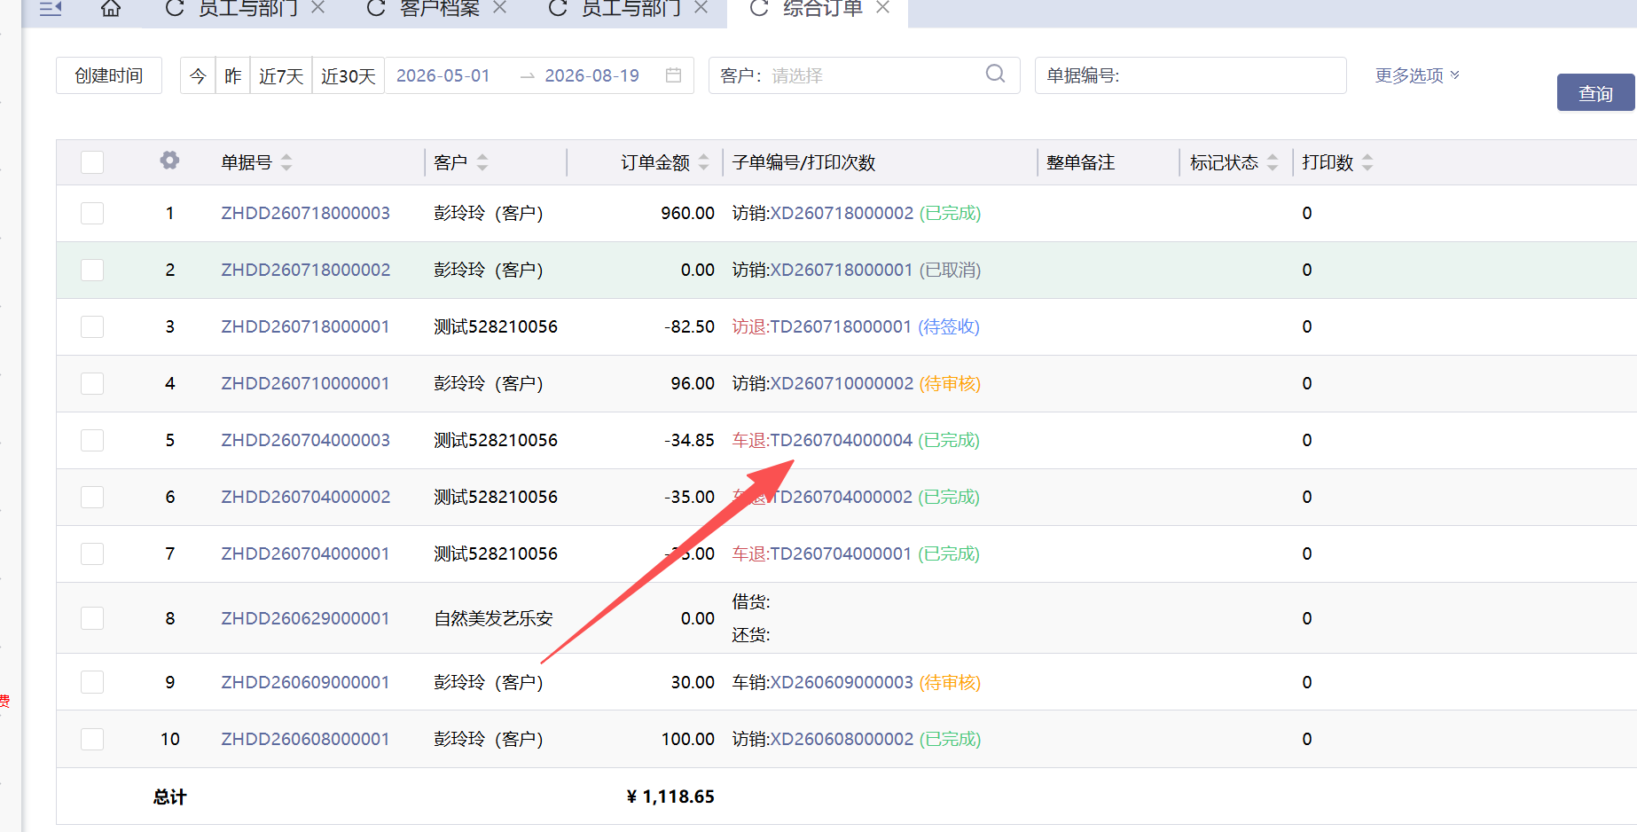Check row 1 ZHDD260718000003
Screen dimensions: 1637x832
[92, 213]
